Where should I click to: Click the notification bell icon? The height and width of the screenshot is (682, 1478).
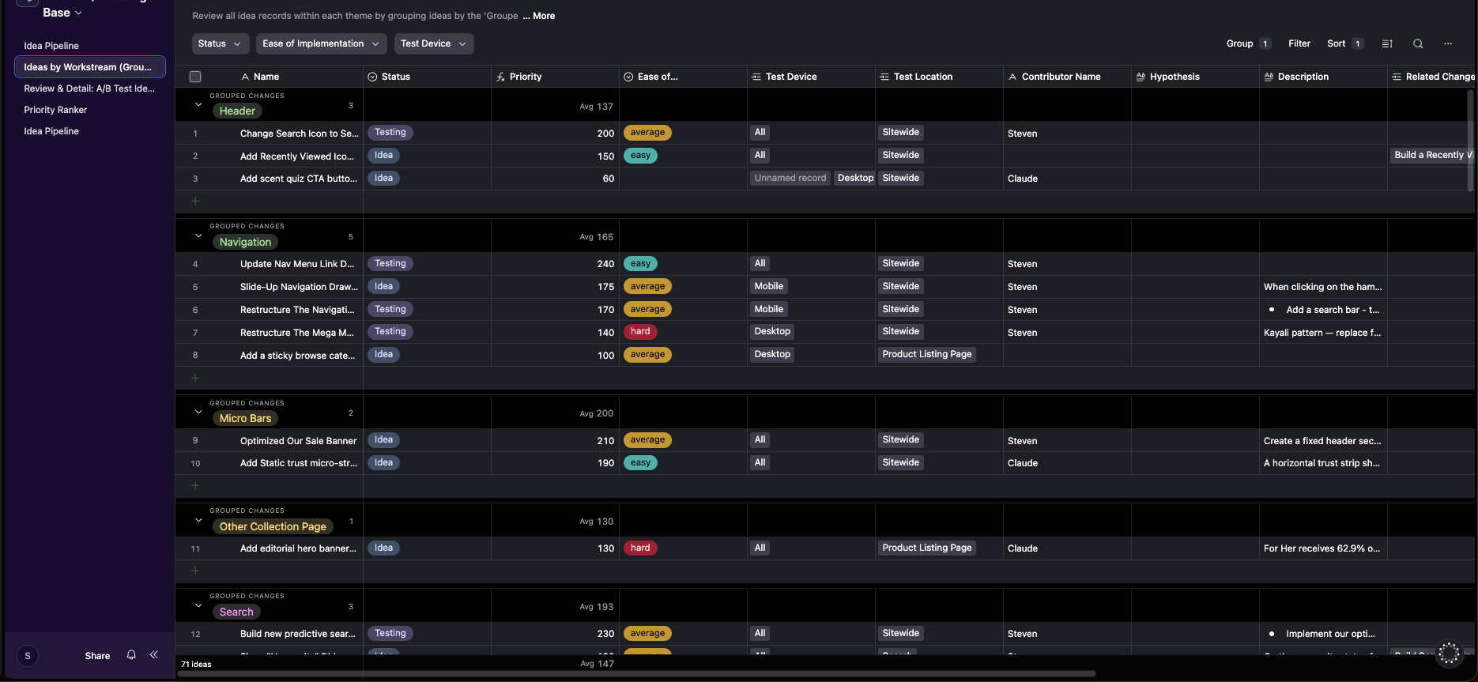131,655
